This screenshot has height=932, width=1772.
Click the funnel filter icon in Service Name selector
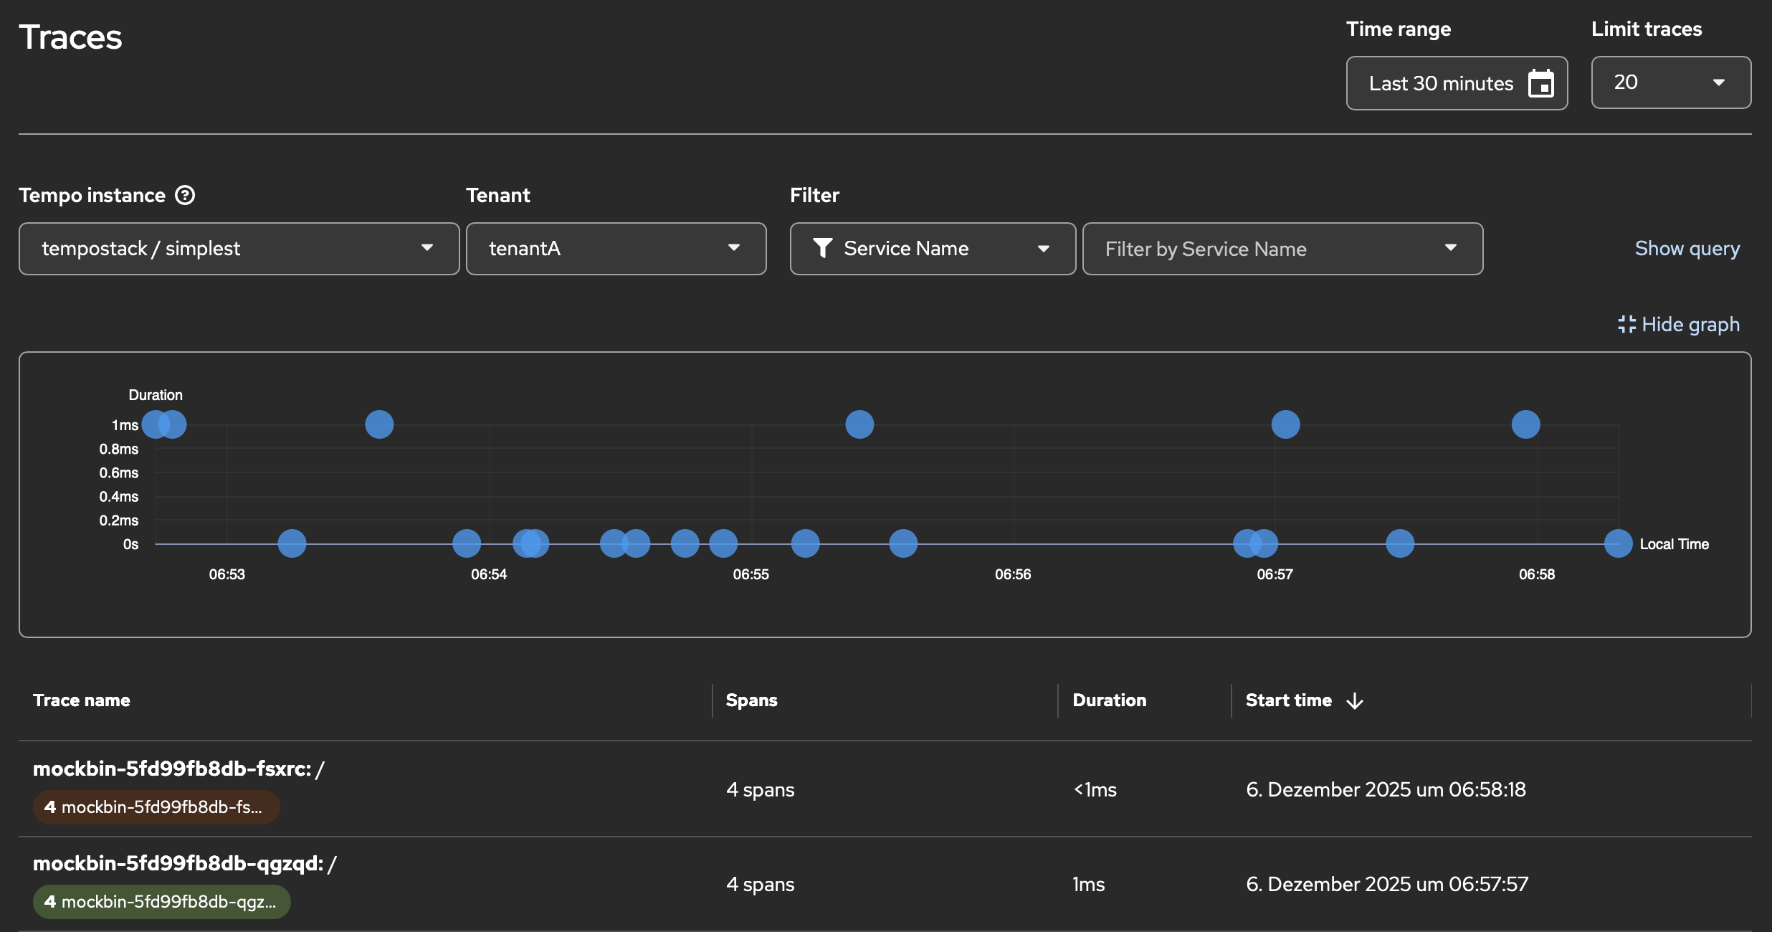[823, 249]
